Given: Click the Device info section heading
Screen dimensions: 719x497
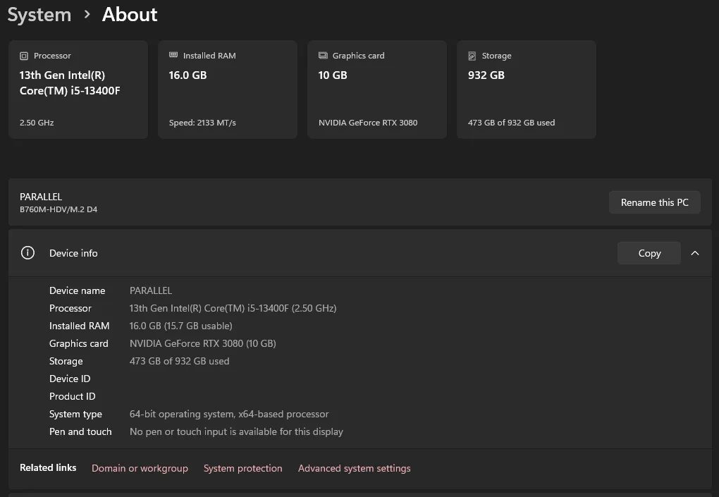Looking at the screenshot, I should click(x=73, y=253).
